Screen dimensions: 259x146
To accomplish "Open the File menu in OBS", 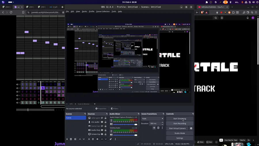I will (x=67, y=12).
